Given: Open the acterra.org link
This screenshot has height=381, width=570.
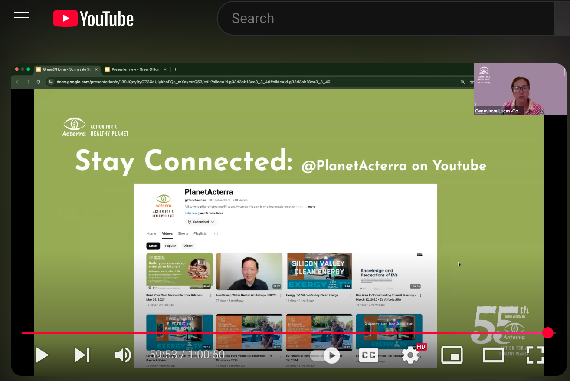Looking at the screenshot, I should click(x=192, y=213).
